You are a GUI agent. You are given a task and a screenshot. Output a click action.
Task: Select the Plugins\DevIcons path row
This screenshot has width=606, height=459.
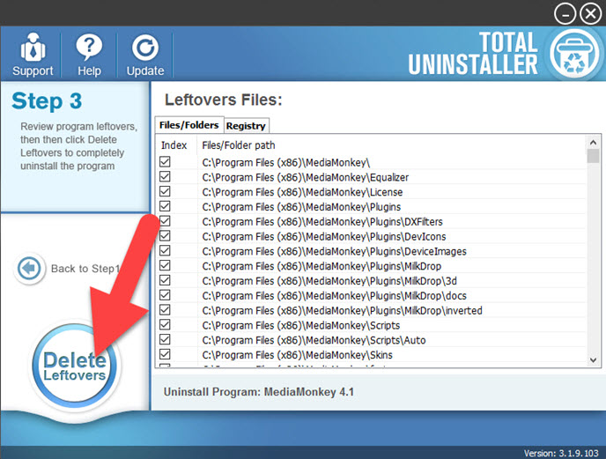(324, 237)
